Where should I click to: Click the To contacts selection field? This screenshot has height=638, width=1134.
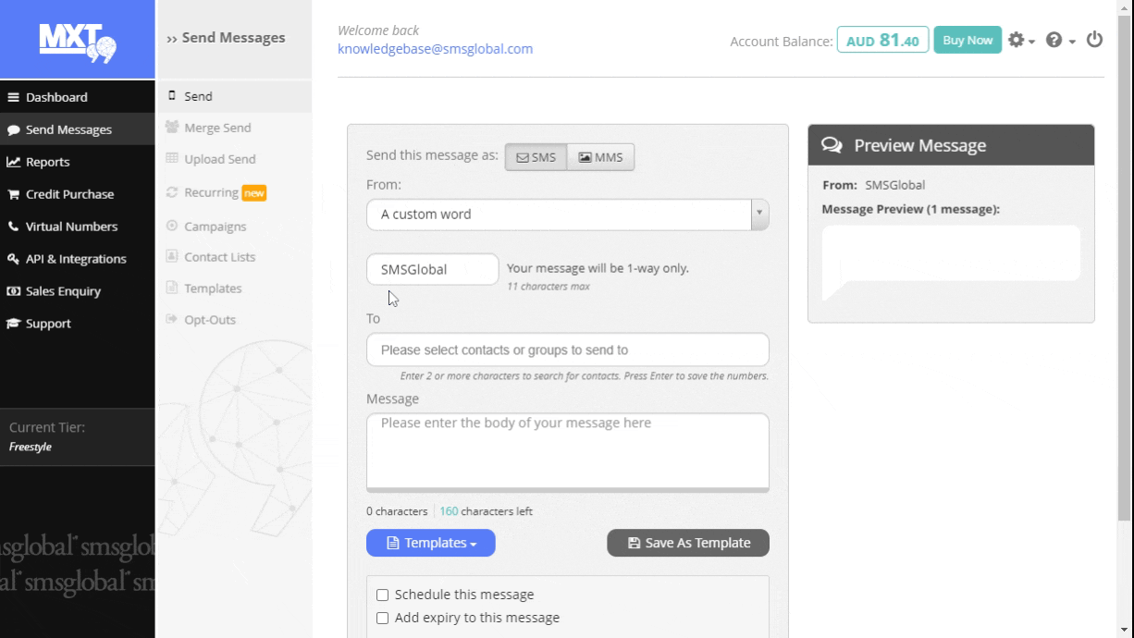click(x=567, y=350)
